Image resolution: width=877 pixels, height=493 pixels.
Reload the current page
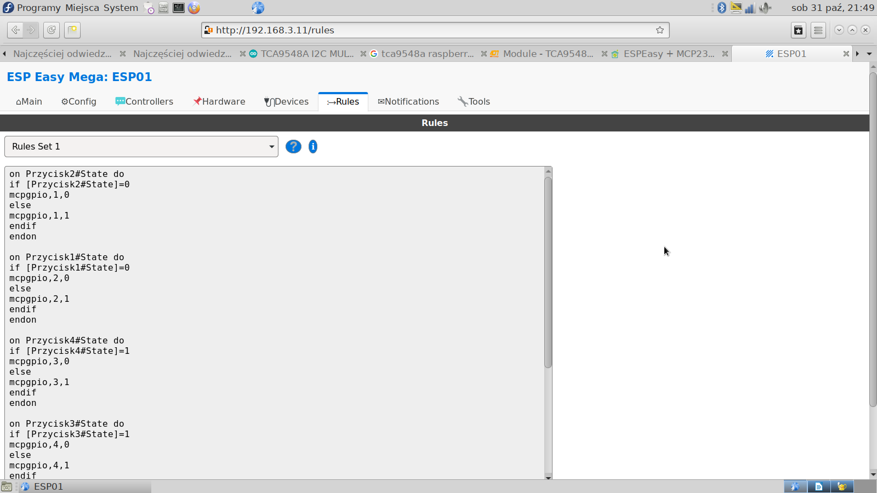[x=51, y=30]
